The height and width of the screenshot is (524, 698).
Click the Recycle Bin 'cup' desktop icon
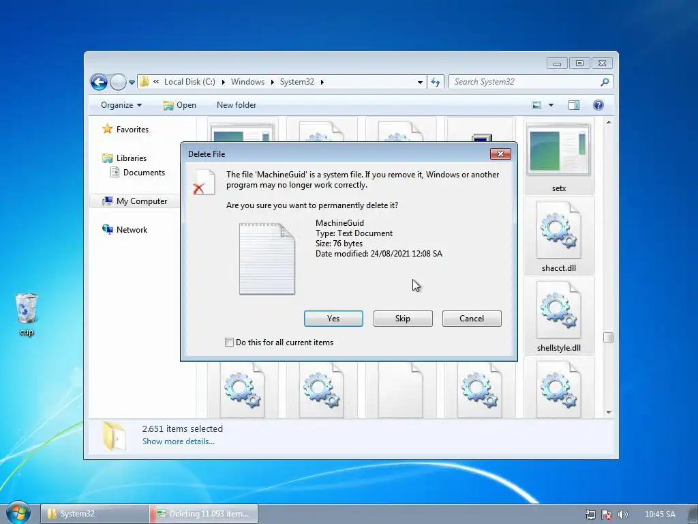click(27, 314)
